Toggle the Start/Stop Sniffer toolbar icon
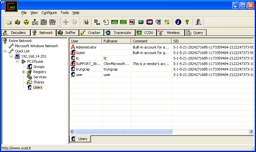This screenshot has height=152, width=256. point(17,22)
